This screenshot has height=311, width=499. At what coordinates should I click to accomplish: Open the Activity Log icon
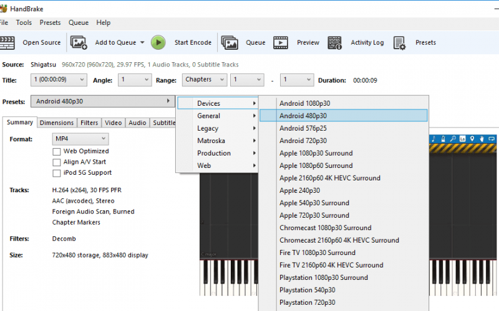(334, 42)
